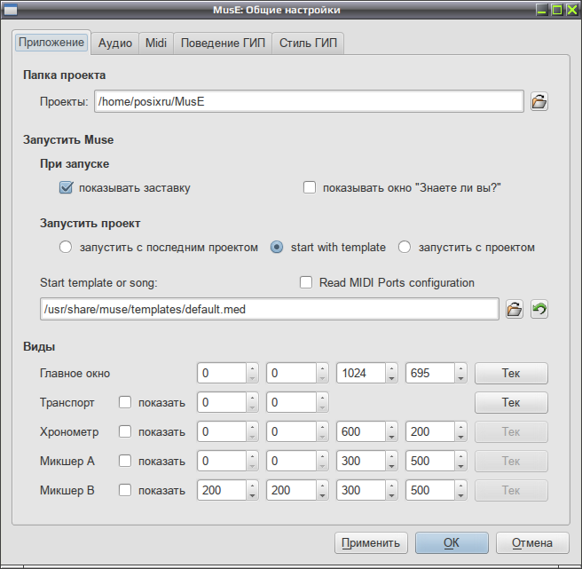
Task: Click Тек button for Микшер B row
Action: [x=511, y=491]
